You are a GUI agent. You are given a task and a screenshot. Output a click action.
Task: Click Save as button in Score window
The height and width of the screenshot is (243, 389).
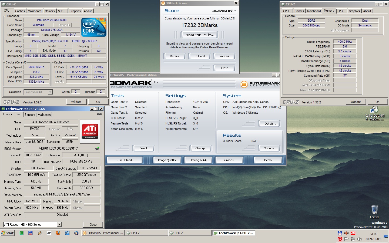[x=225, y=56]
